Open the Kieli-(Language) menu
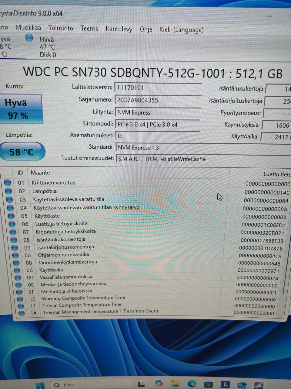This screenshot has width=291, height=389. tap(181, 30)
